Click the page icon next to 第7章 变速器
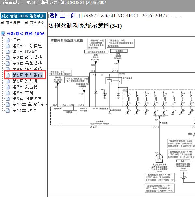This screenshot has width=195, height=197. [8, 87]
